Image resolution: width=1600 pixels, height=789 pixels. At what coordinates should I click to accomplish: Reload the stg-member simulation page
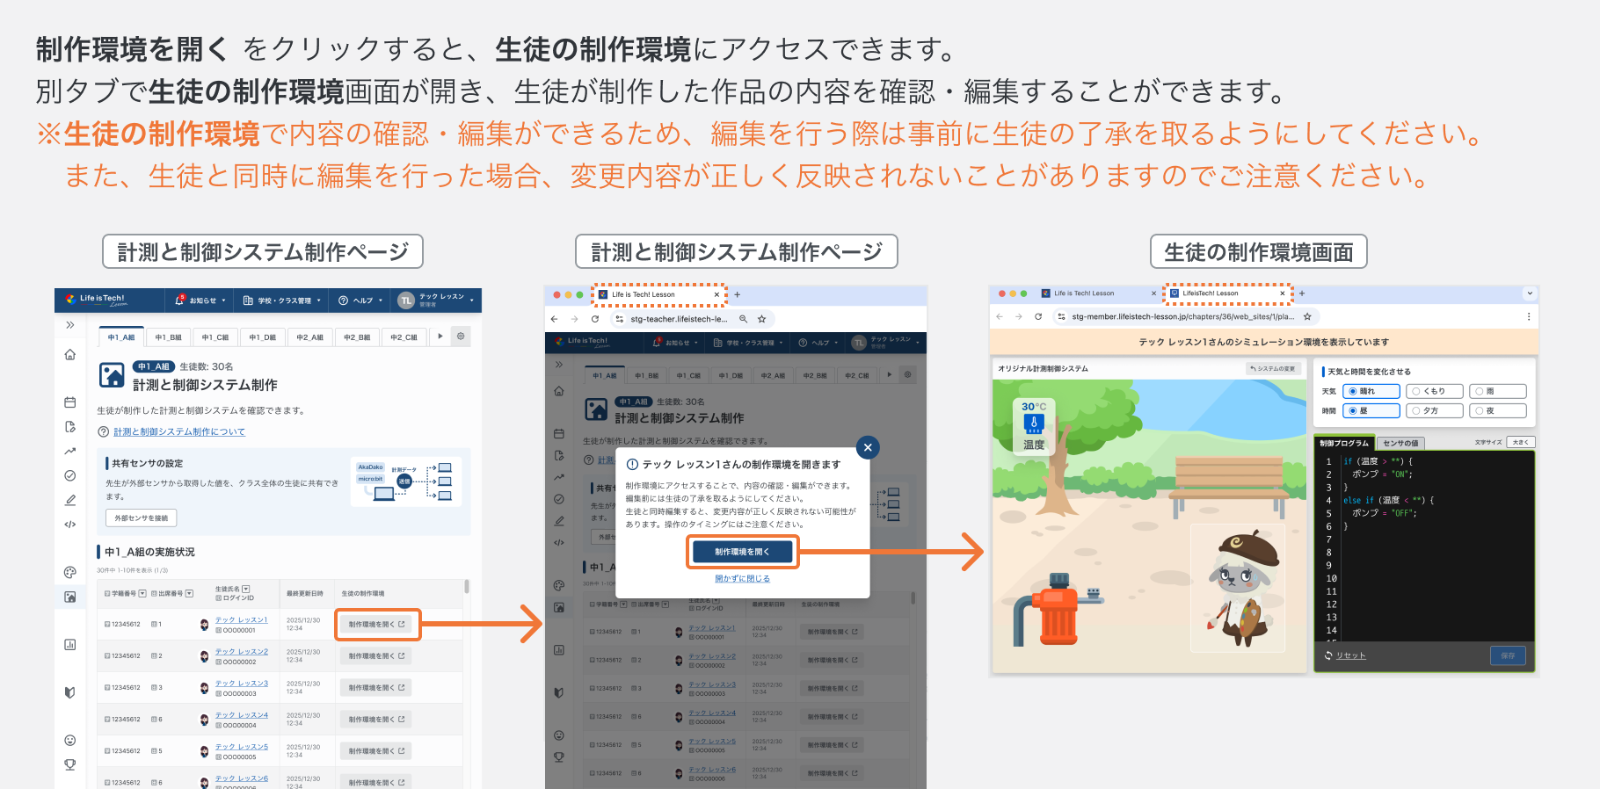pos(1038,316)
